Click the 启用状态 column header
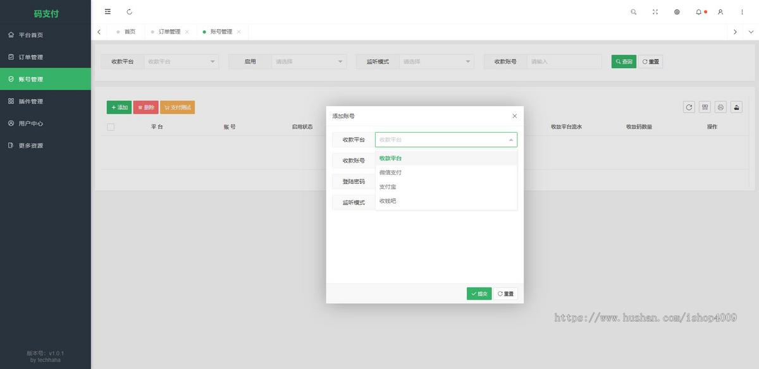Viewport: 759px width, 369px height. point(302,127)
